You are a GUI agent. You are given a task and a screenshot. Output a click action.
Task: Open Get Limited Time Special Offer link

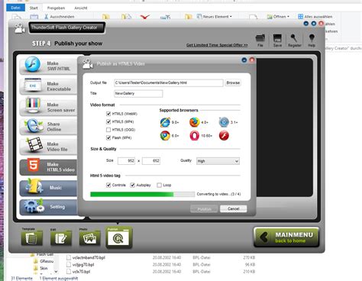tap(217, 45)
